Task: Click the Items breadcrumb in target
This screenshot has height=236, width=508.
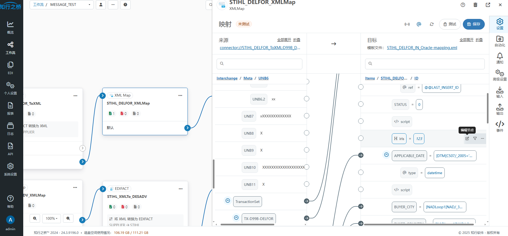Action: [x=370, y=78]
